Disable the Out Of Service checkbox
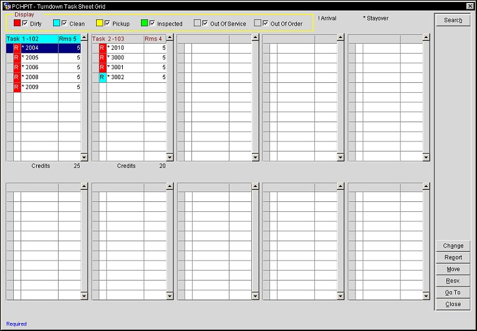 [206, 23]
